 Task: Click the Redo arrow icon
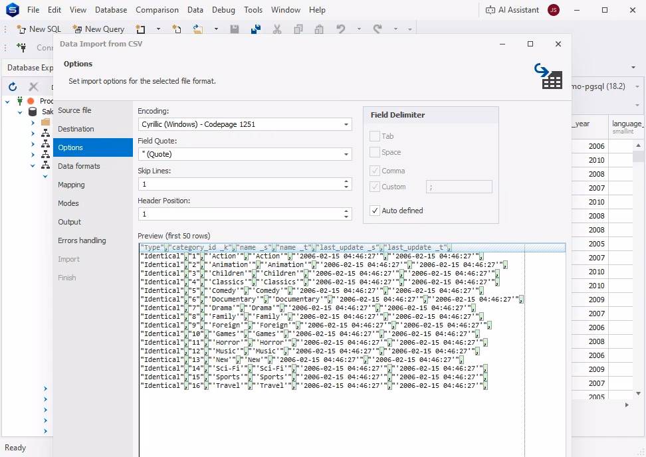point(377,29)
